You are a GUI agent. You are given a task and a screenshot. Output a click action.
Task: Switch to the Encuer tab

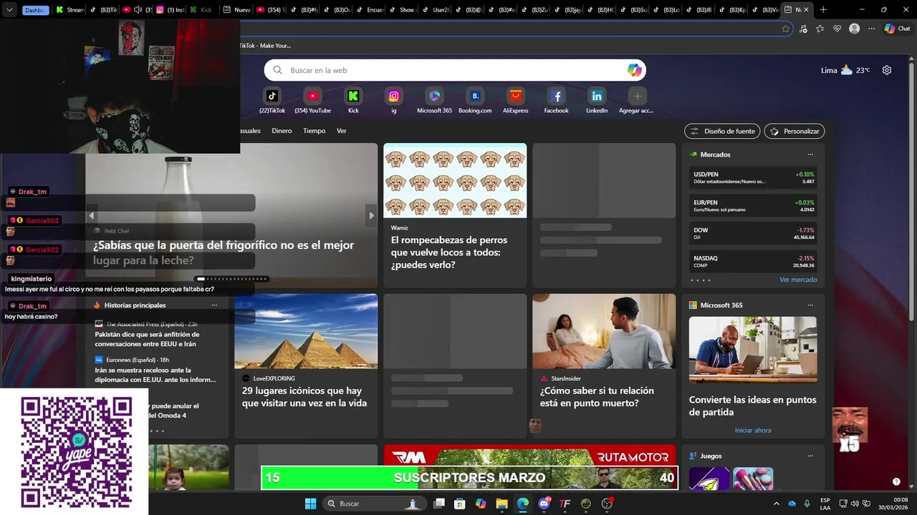(370, 10)
